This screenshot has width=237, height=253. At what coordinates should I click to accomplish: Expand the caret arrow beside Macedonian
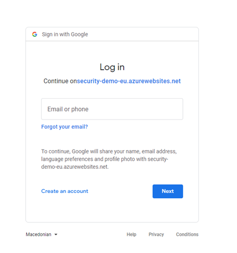coord(56,234)
